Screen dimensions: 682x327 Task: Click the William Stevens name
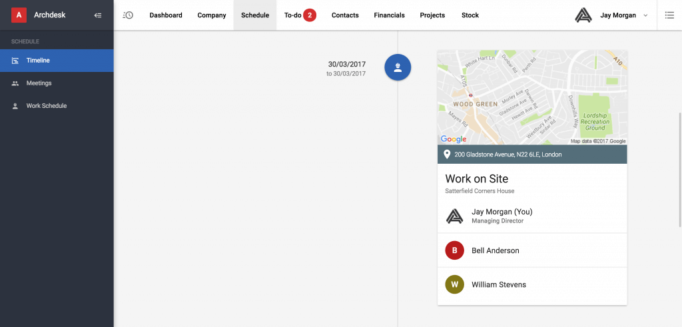point(499,285)
